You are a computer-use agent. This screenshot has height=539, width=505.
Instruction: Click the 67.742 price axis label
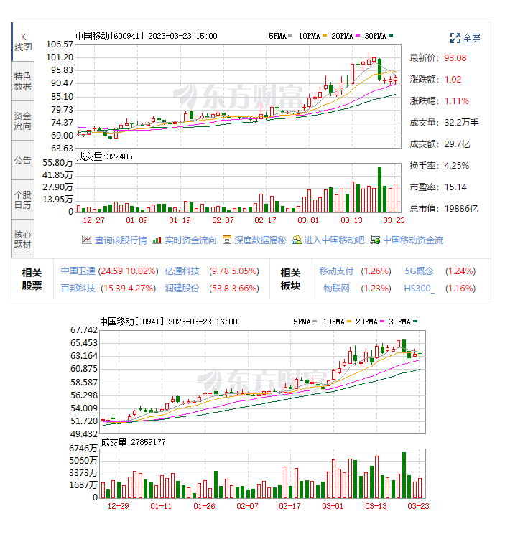[84, 330]
